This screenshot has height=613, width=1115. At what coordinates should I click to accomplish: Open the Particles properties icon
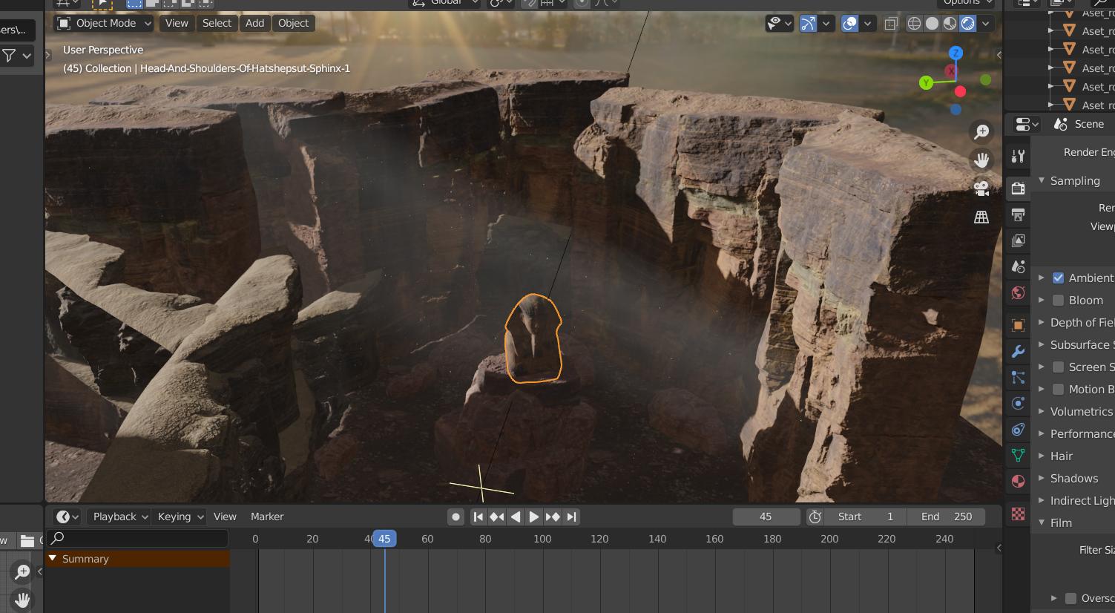(1018, 377)
